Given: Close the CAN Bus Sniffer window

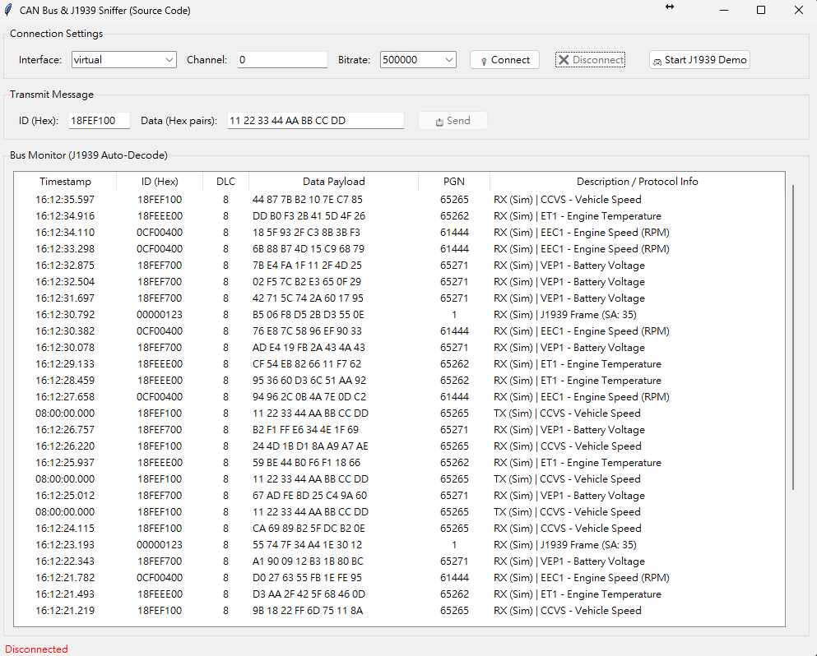Looking at the screenshot, I should 799,10.
